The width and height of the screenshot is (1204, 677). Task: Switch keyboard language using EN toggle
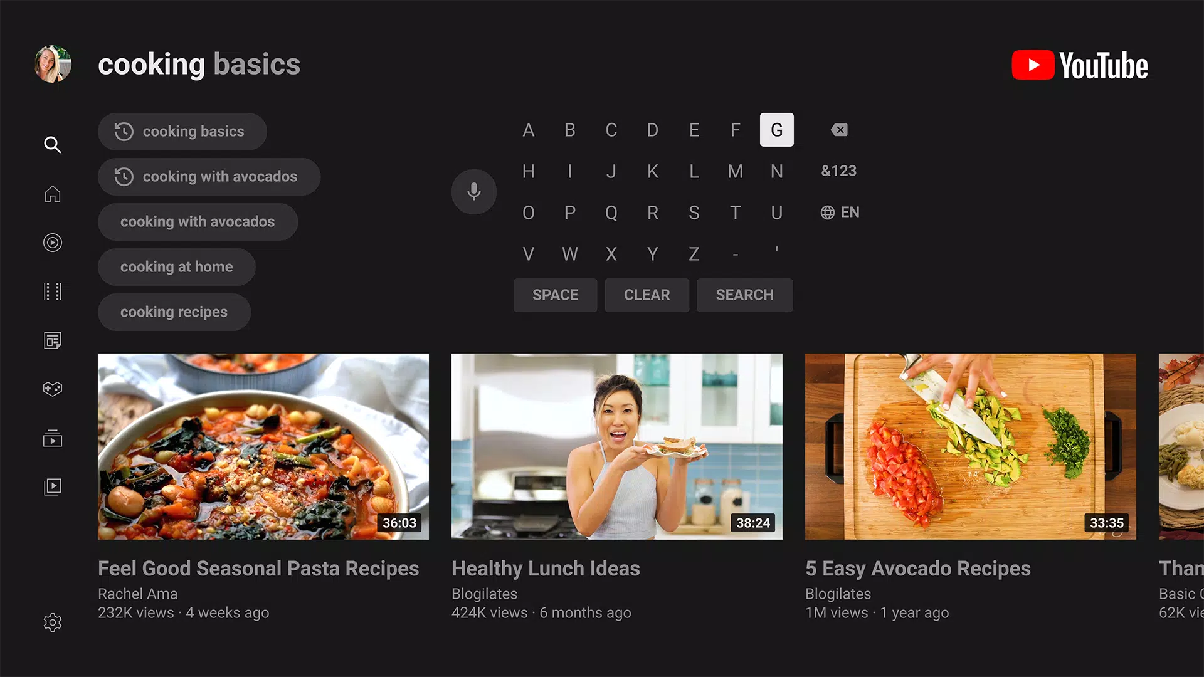pyautogui.click(x=839, y=212)
